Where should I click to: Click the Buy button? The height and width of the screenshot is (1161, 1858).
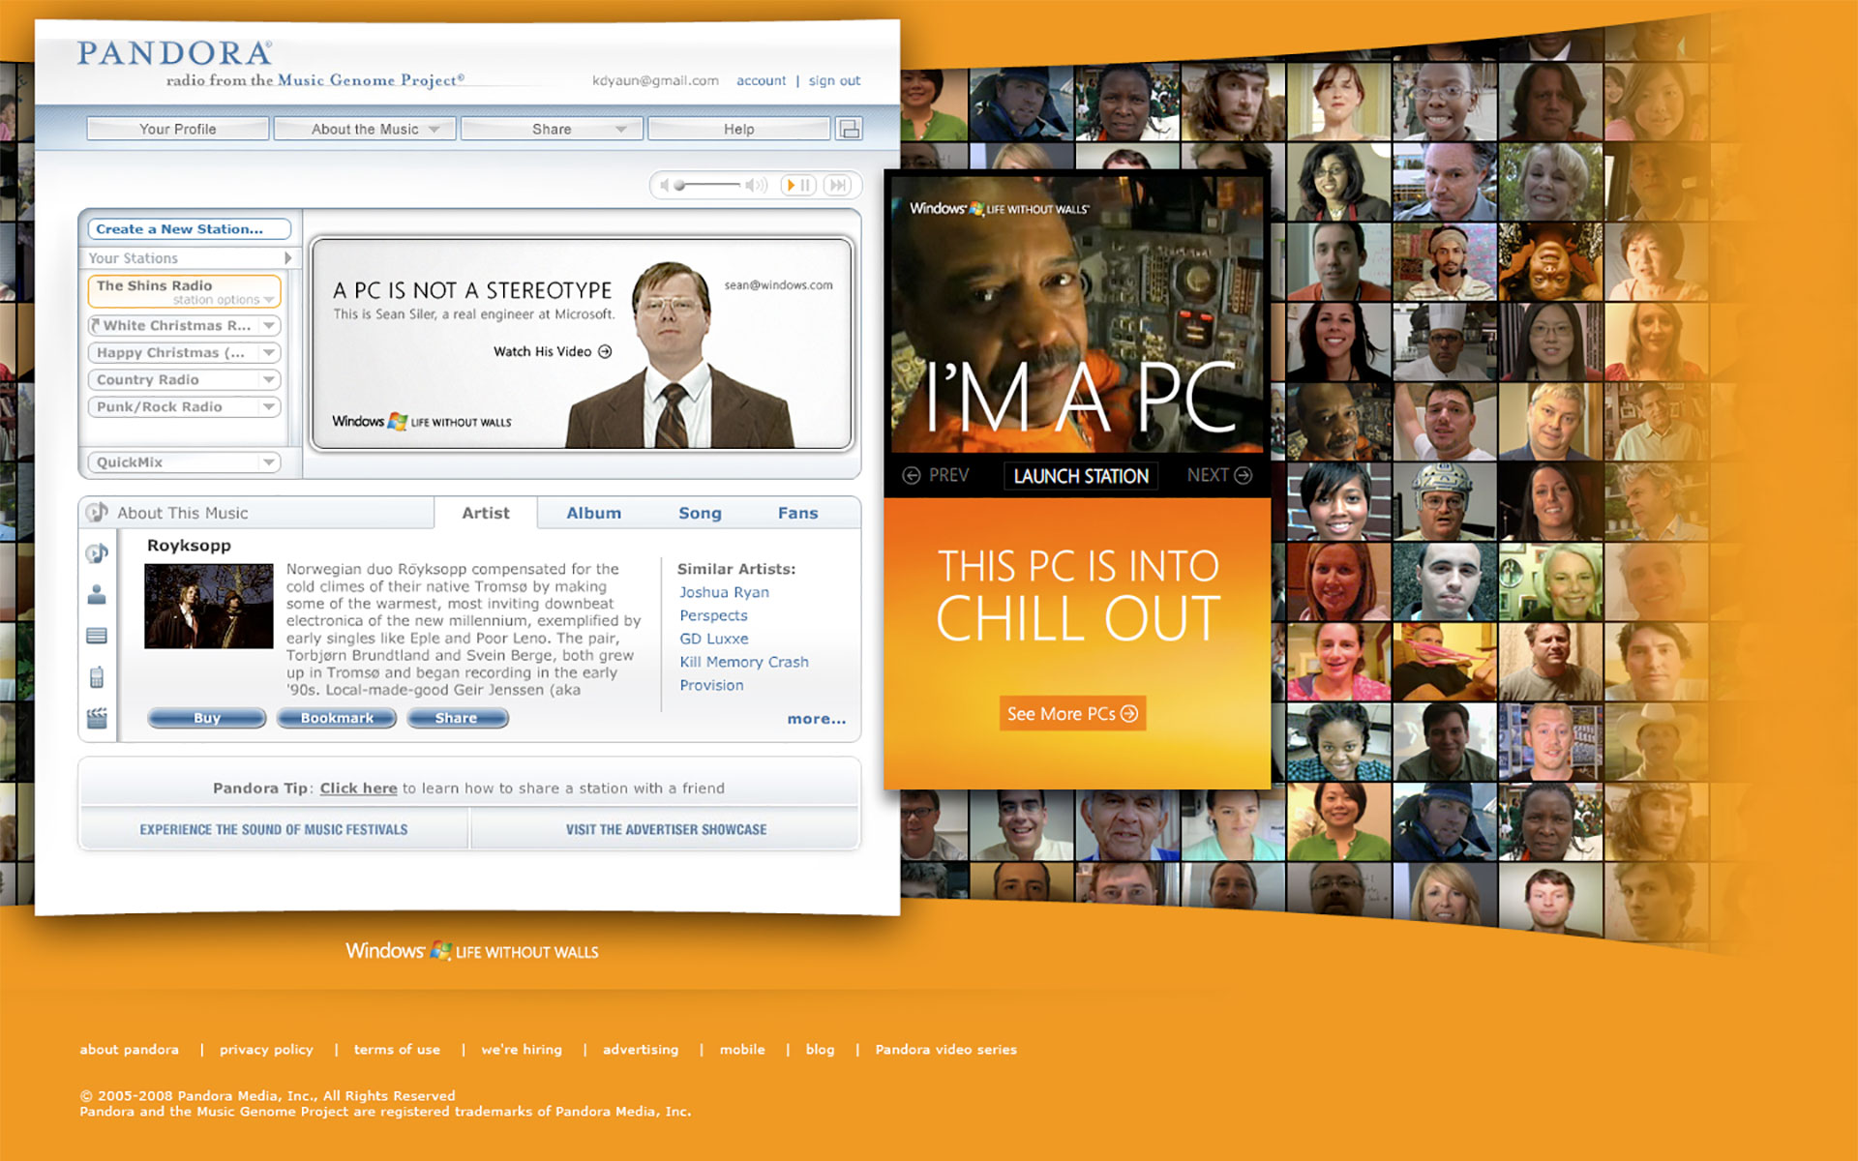point(206,718)
